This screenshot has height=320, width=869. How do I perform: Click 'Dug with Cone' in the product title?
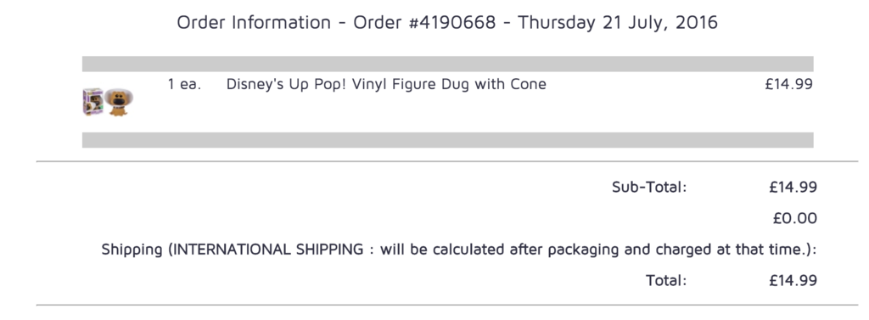494,84
